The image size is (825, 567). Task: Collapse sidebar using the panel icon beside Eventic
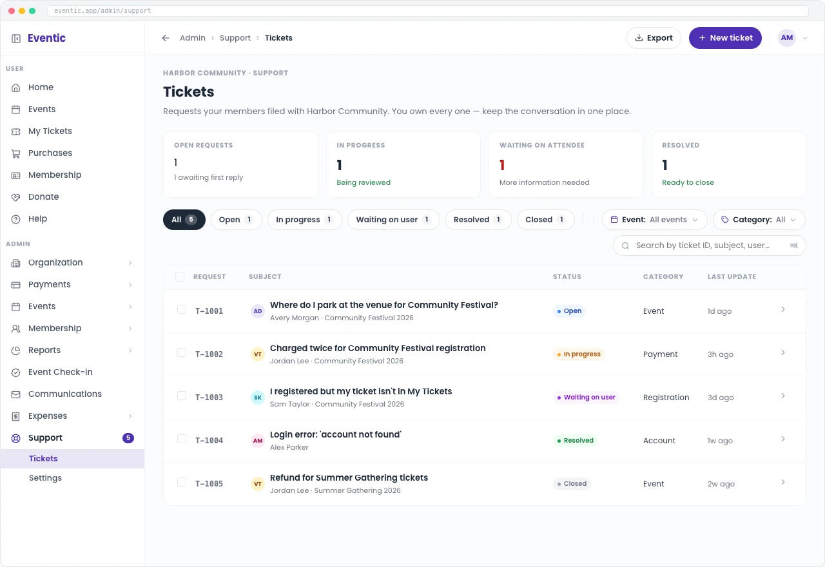point(16,39)
